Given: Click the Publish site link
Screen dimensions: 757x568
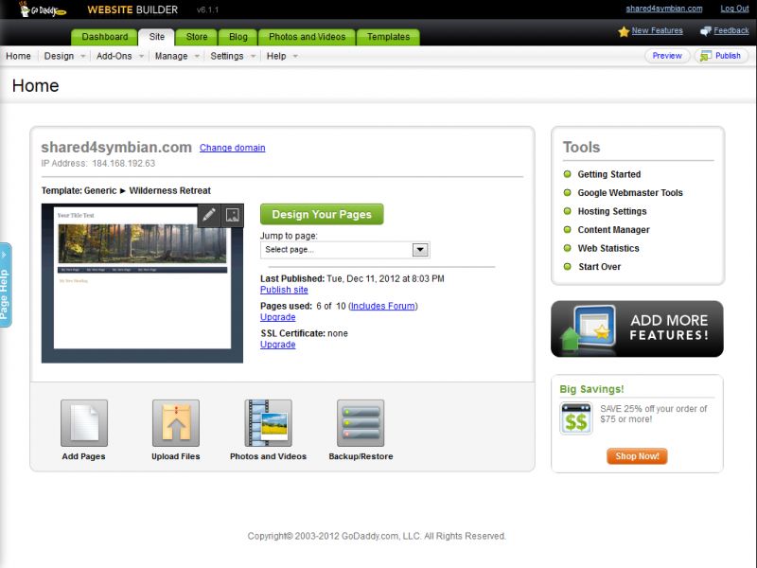Looking at the screenshot, I should (284, 290).
